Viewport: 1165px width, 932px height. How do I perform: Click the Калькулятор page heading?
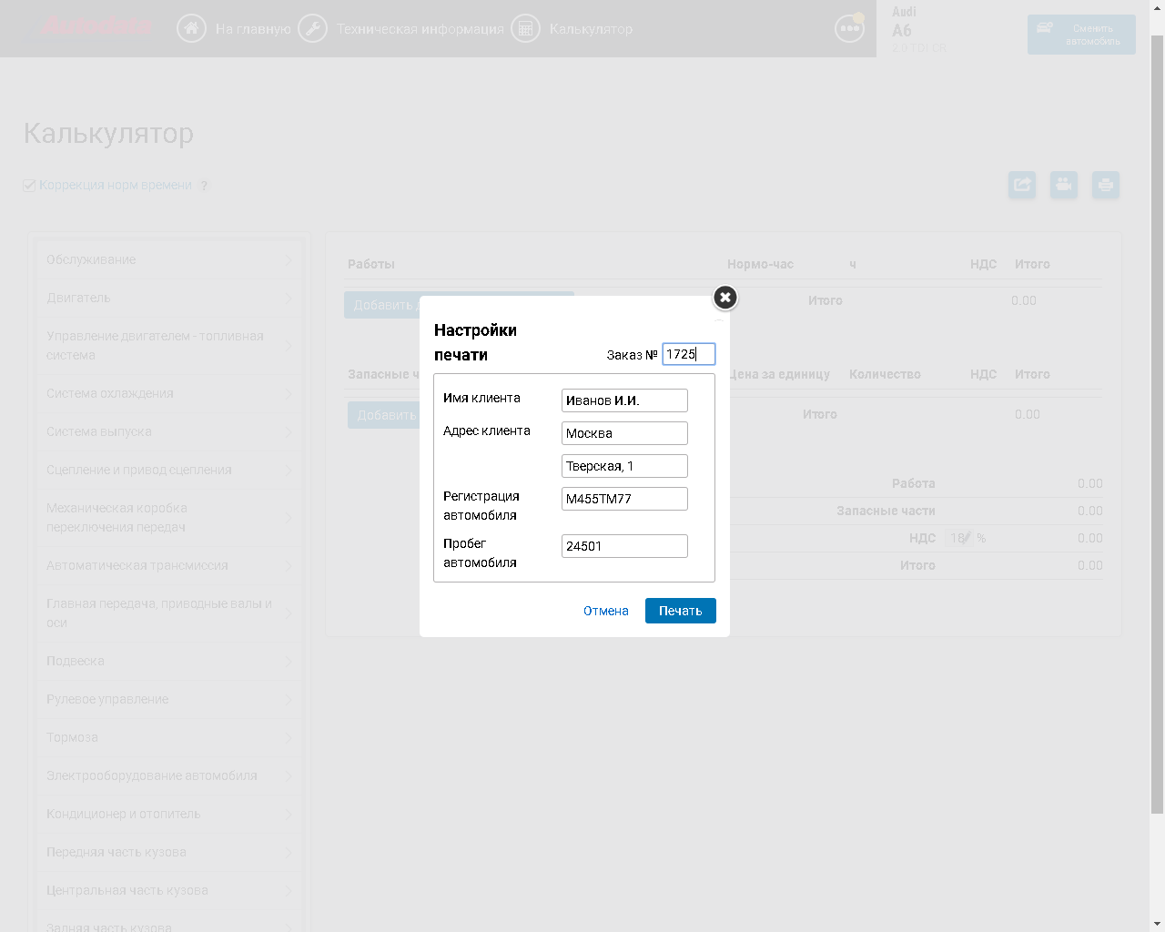tap(108, 133)
